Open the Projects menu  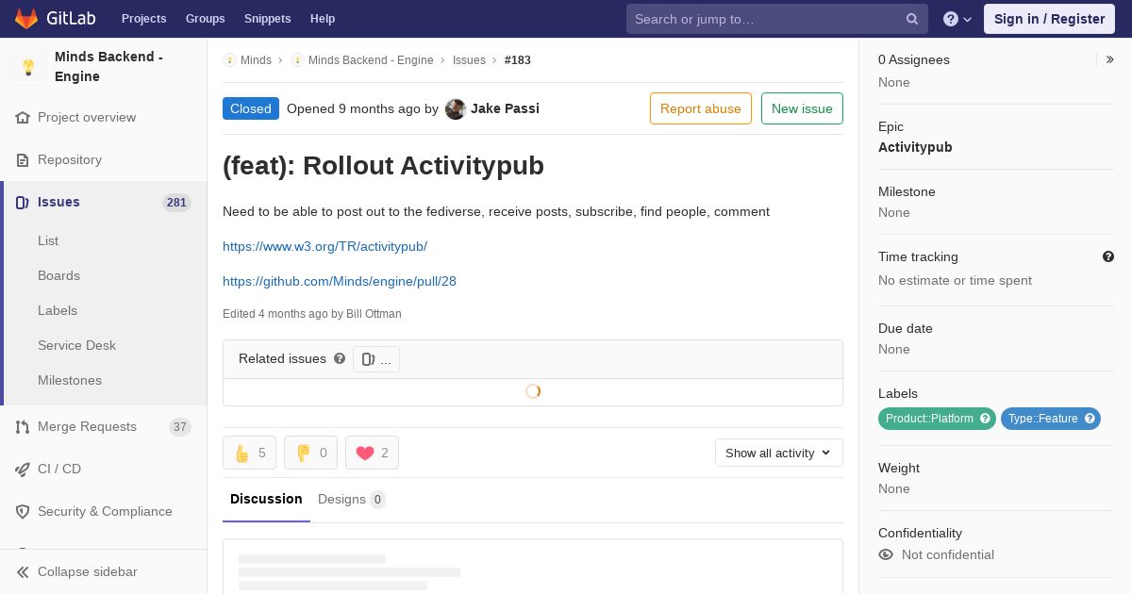(x=144, y=19)
